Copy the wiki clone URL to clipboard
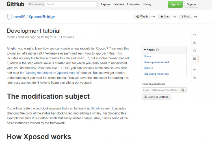 pos(183,90)
